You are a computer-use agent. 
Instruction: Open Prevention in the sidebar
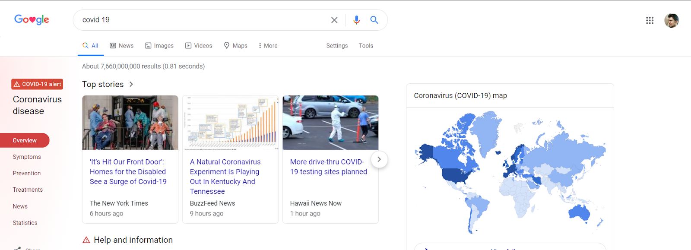pyautogui.click(x=27, y=173)
